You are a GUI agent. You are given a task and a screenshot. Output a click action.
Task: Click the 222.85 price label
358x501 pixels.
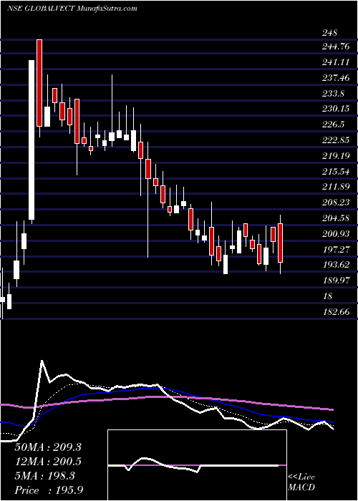[337, 140]
